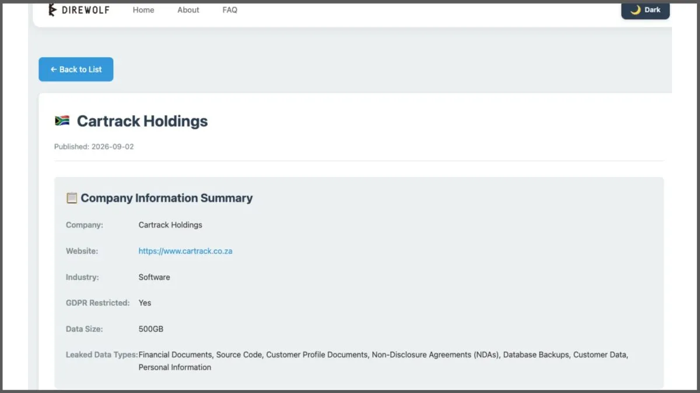Click the Financial Documents, Source Code list text

point(383,361)
